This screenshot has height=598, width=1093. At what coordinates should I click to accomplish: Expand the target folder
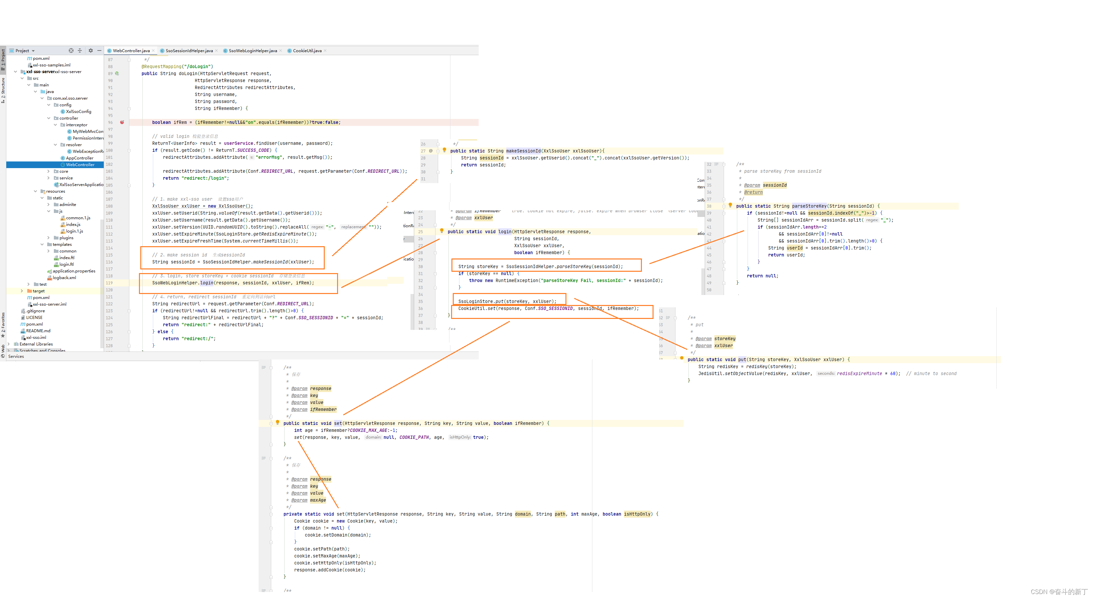(x=22, y=291)
